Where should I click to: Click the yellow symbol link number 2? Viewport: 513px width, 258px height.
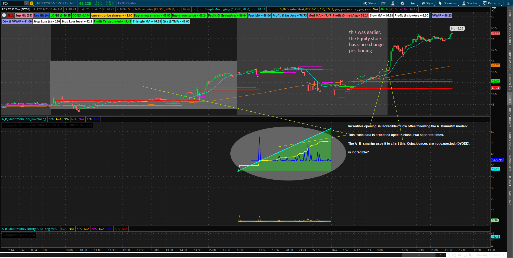[x=32, y=3]
